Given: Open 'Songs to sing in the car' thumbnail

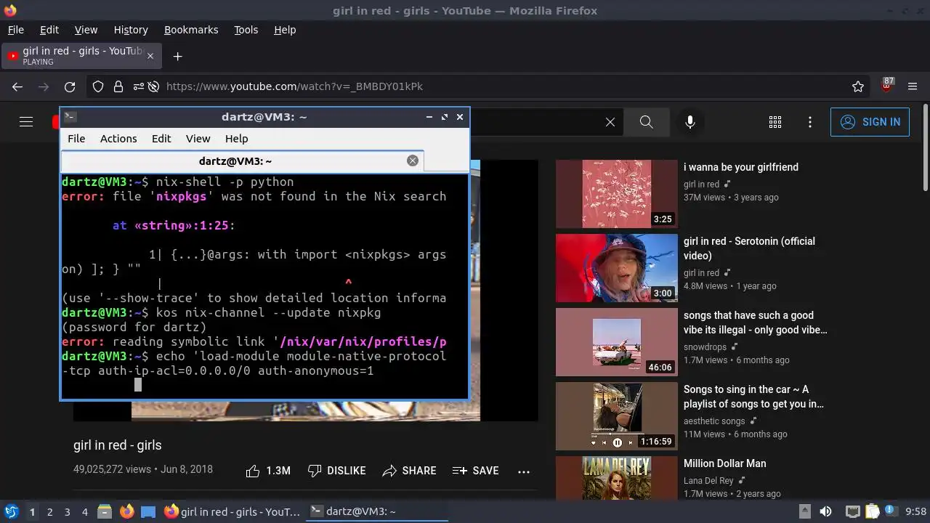Looking at the screenshot, I should pyautogui.click(x=617, y=416).
